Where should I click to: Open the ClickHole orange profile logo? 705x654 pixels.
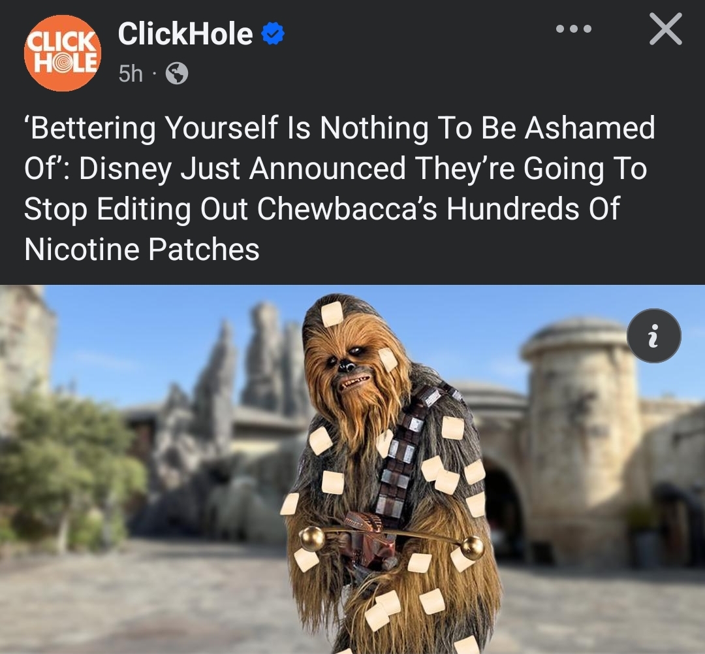[x=63, y=53]
